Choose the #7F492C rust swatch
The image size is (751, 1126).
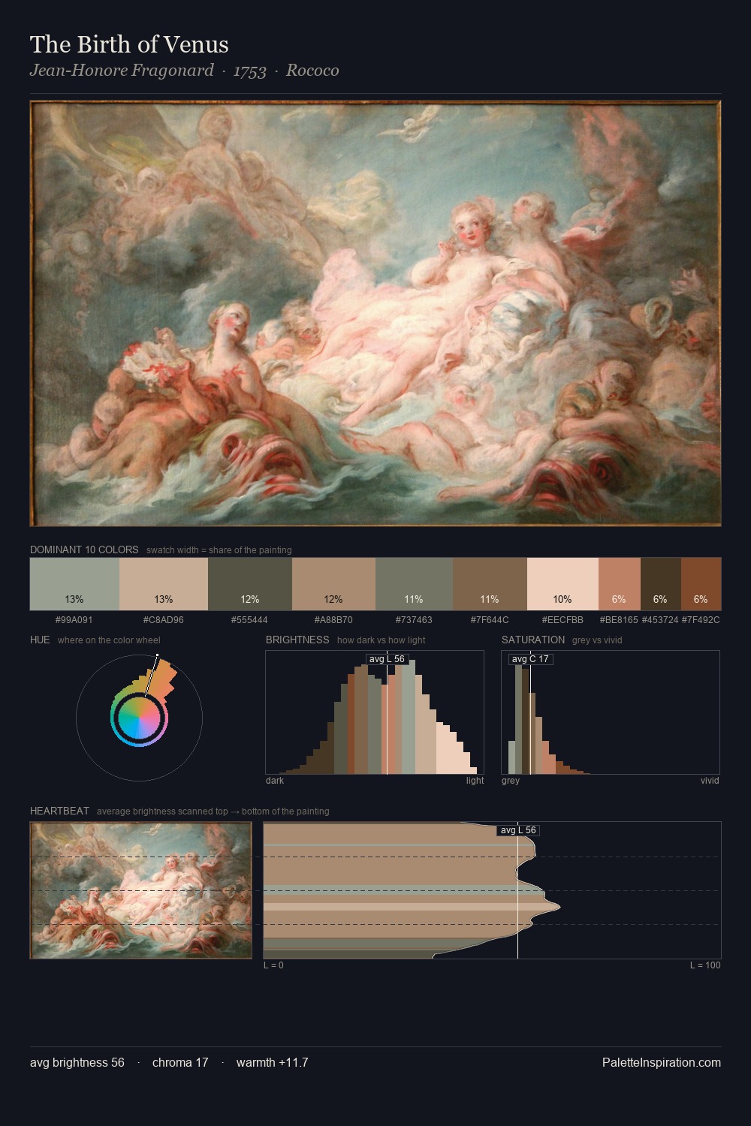coord(701,584)
